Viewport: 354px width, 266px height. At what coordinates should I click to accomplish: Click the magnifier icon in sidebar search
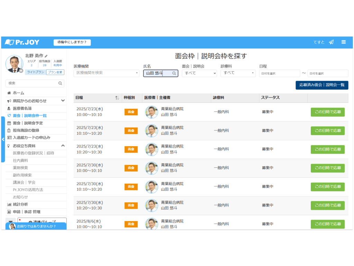tap(60, 83)
